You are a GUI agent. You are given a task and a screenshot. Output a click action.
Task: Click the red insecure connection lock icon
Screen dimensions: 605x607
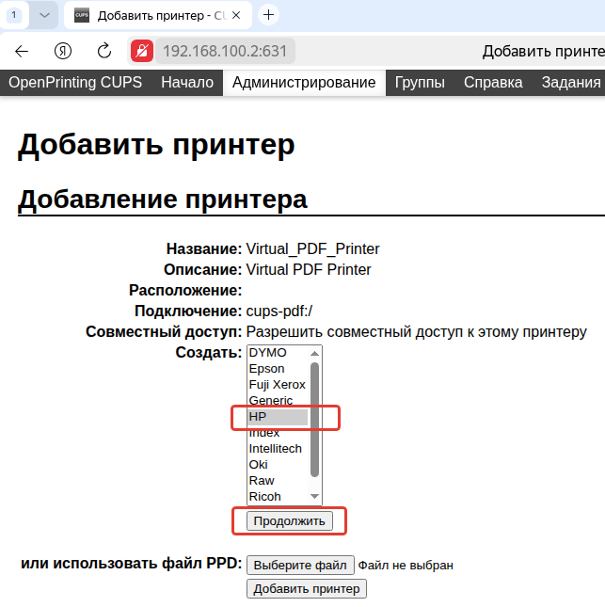point(142,51)
